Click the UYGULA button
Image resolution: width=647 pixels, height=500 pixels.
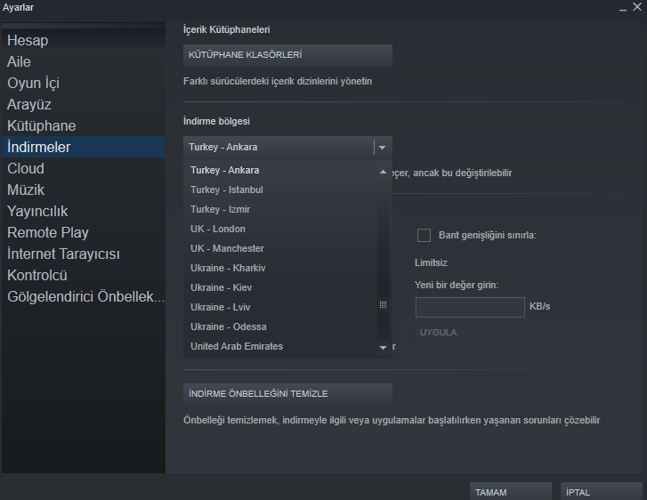point(446,333)
